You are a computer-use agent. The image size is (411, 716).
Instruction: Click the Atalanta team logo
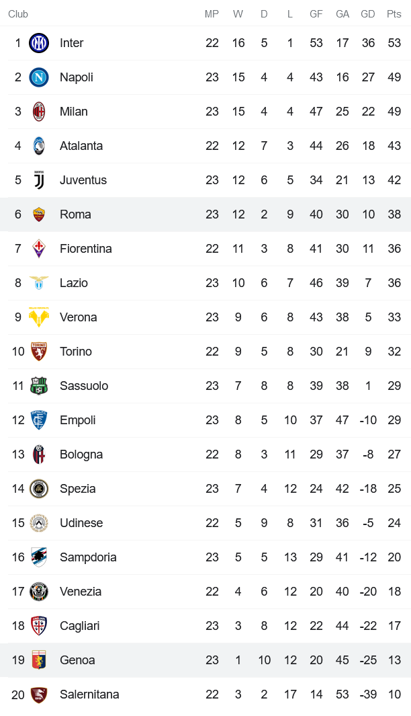tap(39, 146)
